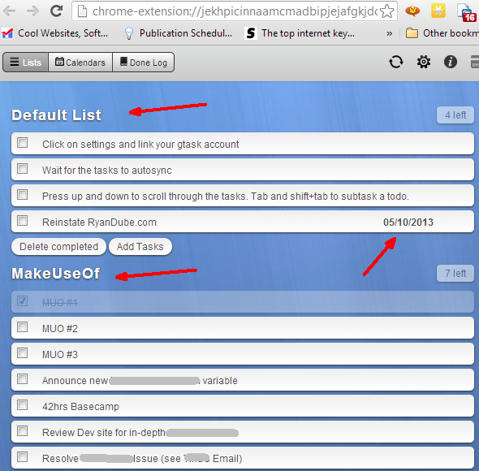Click the orange extension icon in toolbar

(412, 11)
